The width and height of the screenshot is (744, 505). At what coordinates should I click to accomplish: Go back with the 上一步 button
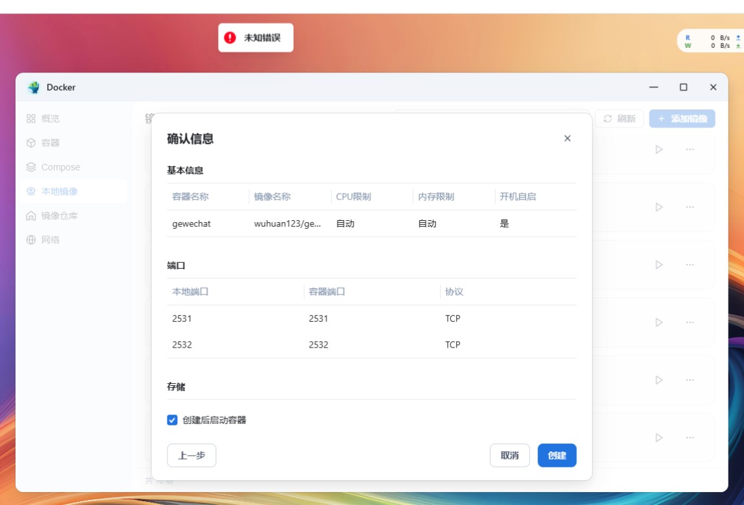[191, 455]
